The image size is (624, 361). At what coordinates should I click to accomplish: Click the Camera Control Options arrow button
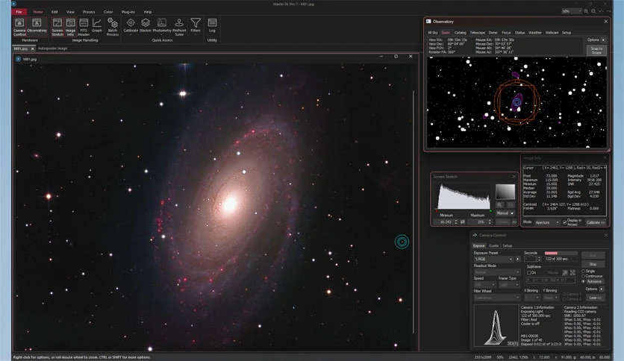[602, 289]
